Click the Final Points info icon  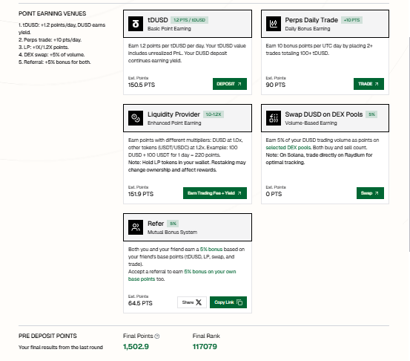(x=157, y=336)
